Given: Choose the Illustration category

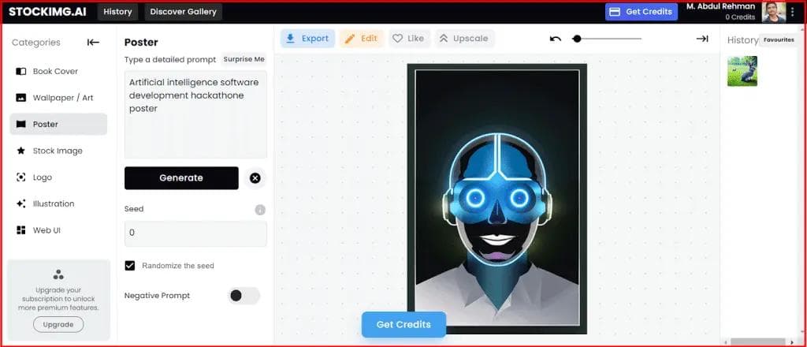Looking at the screenshot, I should point(53,203).
